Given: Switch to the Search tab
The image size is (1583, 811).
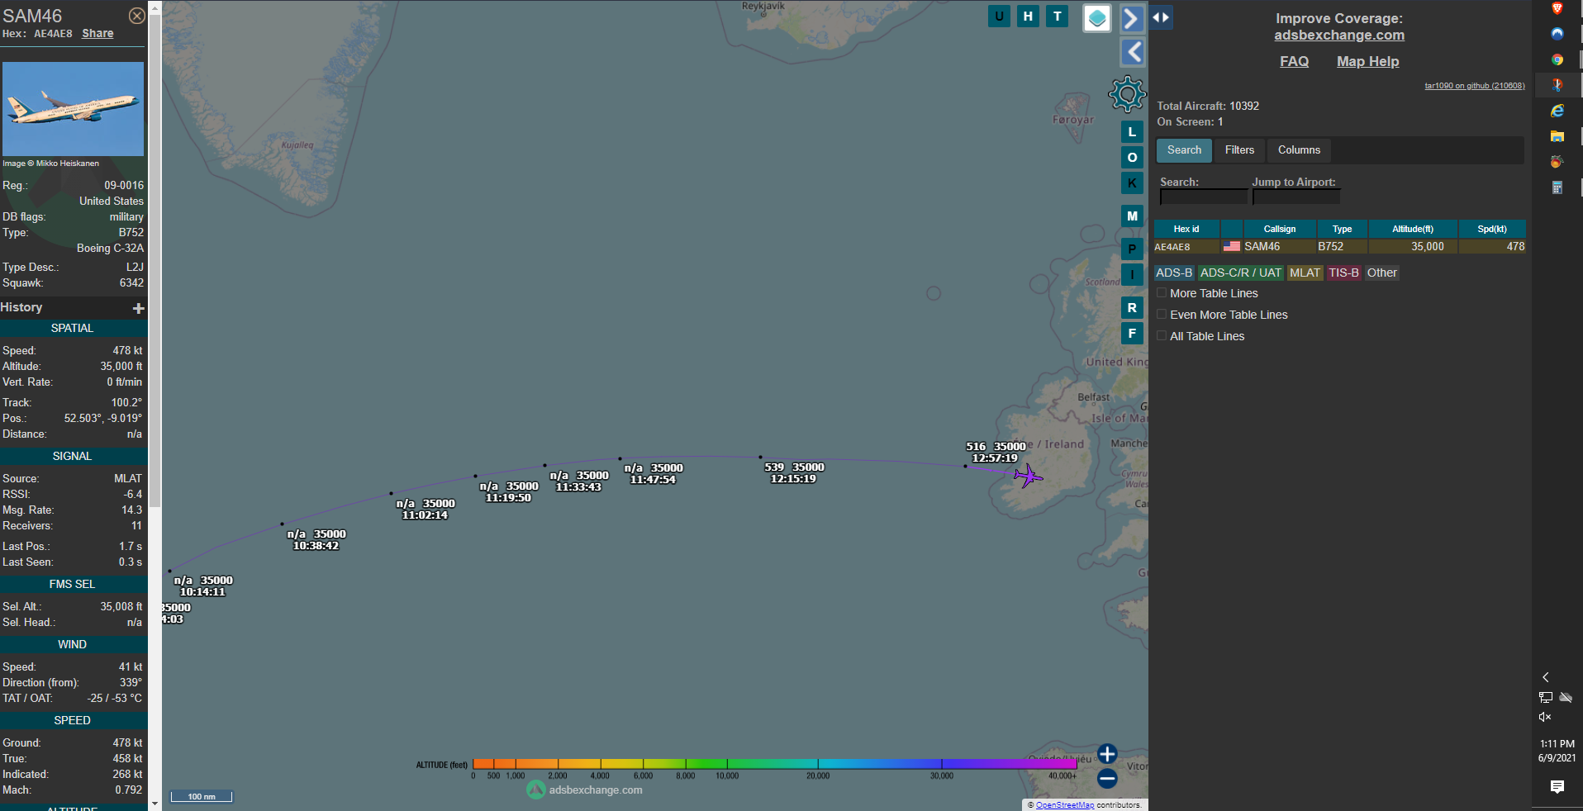Looking at the screenshot, I should click(x=1184, y=150).
